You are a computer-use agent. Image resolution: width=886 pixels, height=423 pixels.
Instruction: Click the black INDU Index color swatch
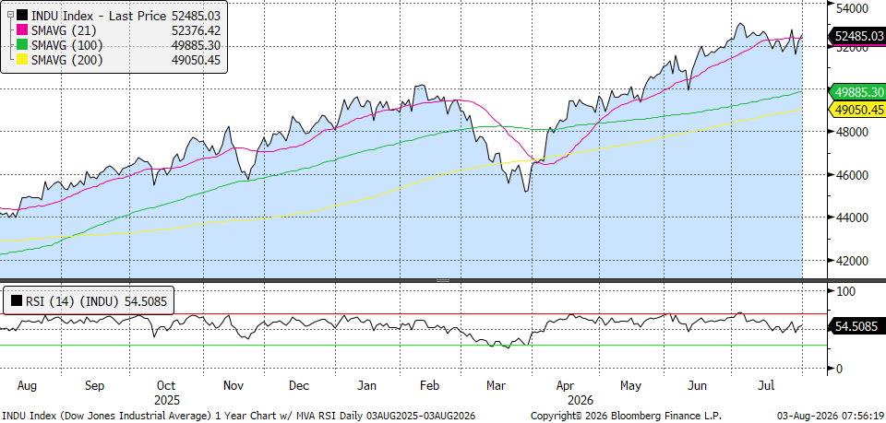pos(22,16)
